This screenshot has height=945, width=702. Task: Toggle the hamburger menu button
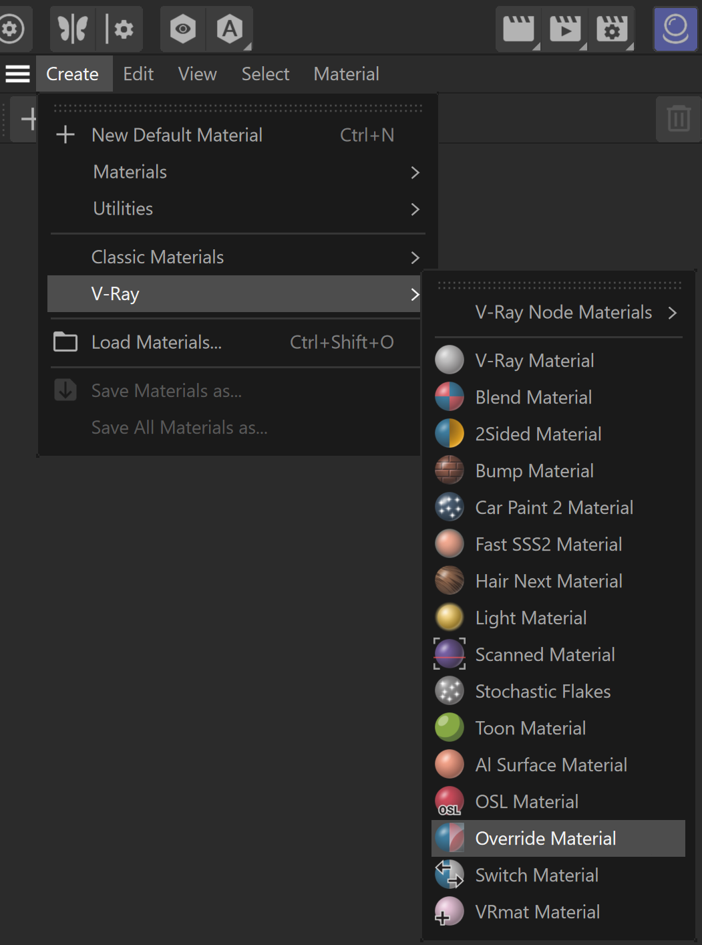tap(18, 74)
